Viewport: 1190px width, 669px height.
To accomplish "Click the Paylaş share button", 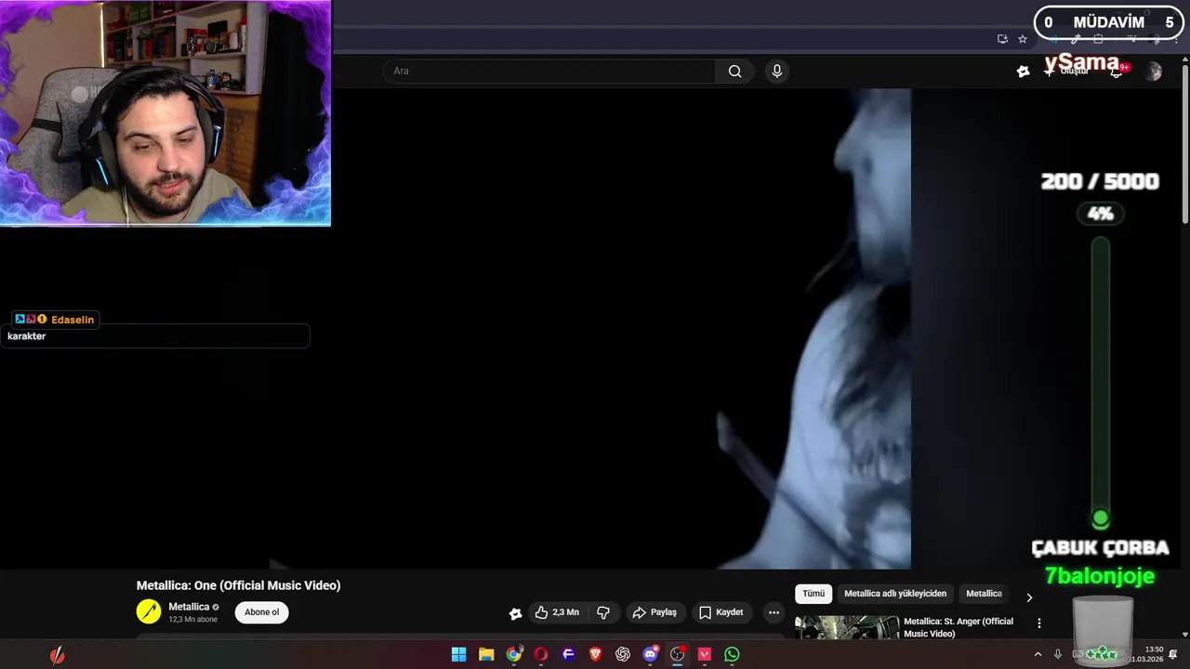I will point(654,612).
